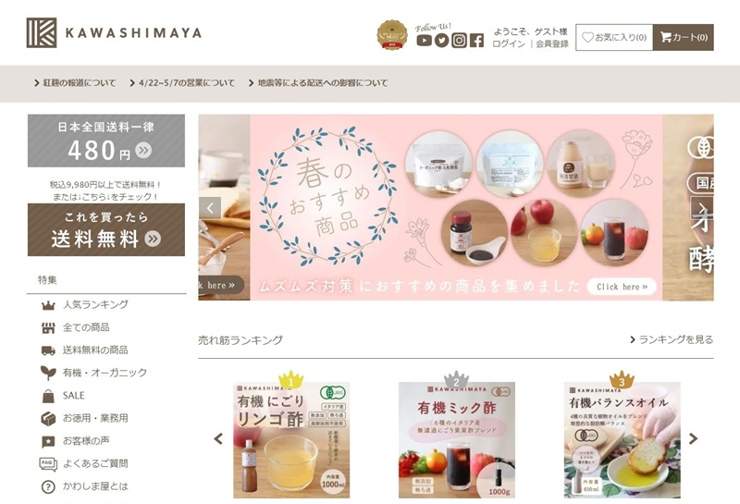Screen dimensions: 740x504
Task: Open お気に入り favorites with heart icon
Action: [614, 37]
